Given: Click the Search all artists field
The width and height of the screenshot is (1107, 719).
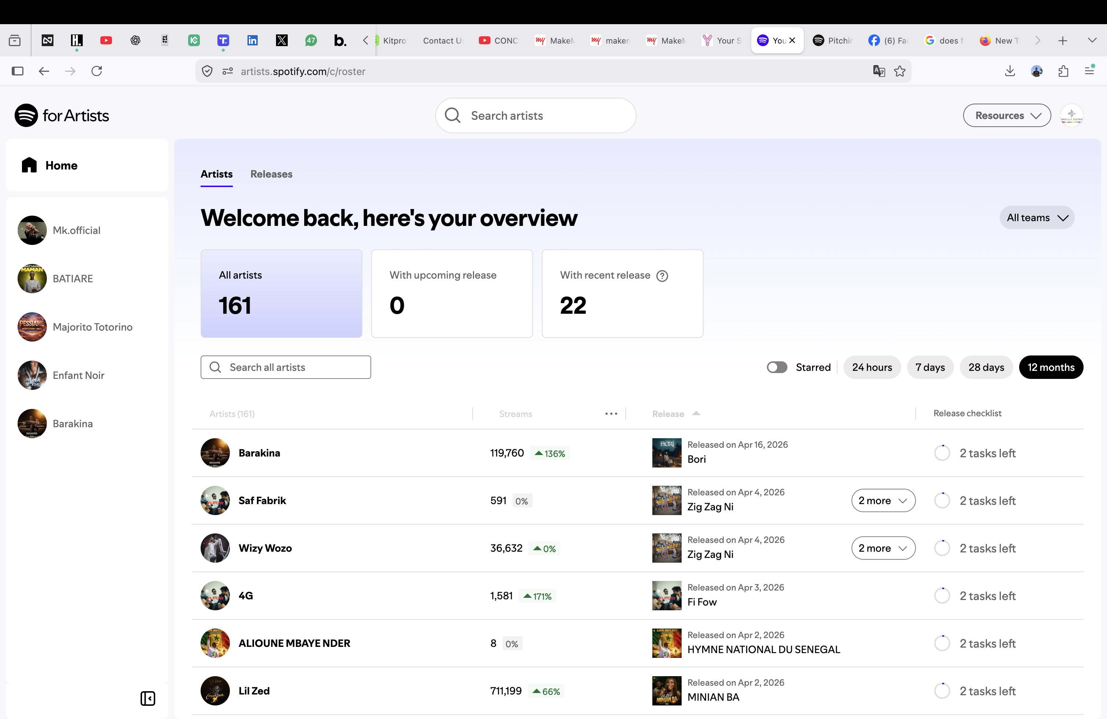Looking at the screenshot, I should [286, 367].
